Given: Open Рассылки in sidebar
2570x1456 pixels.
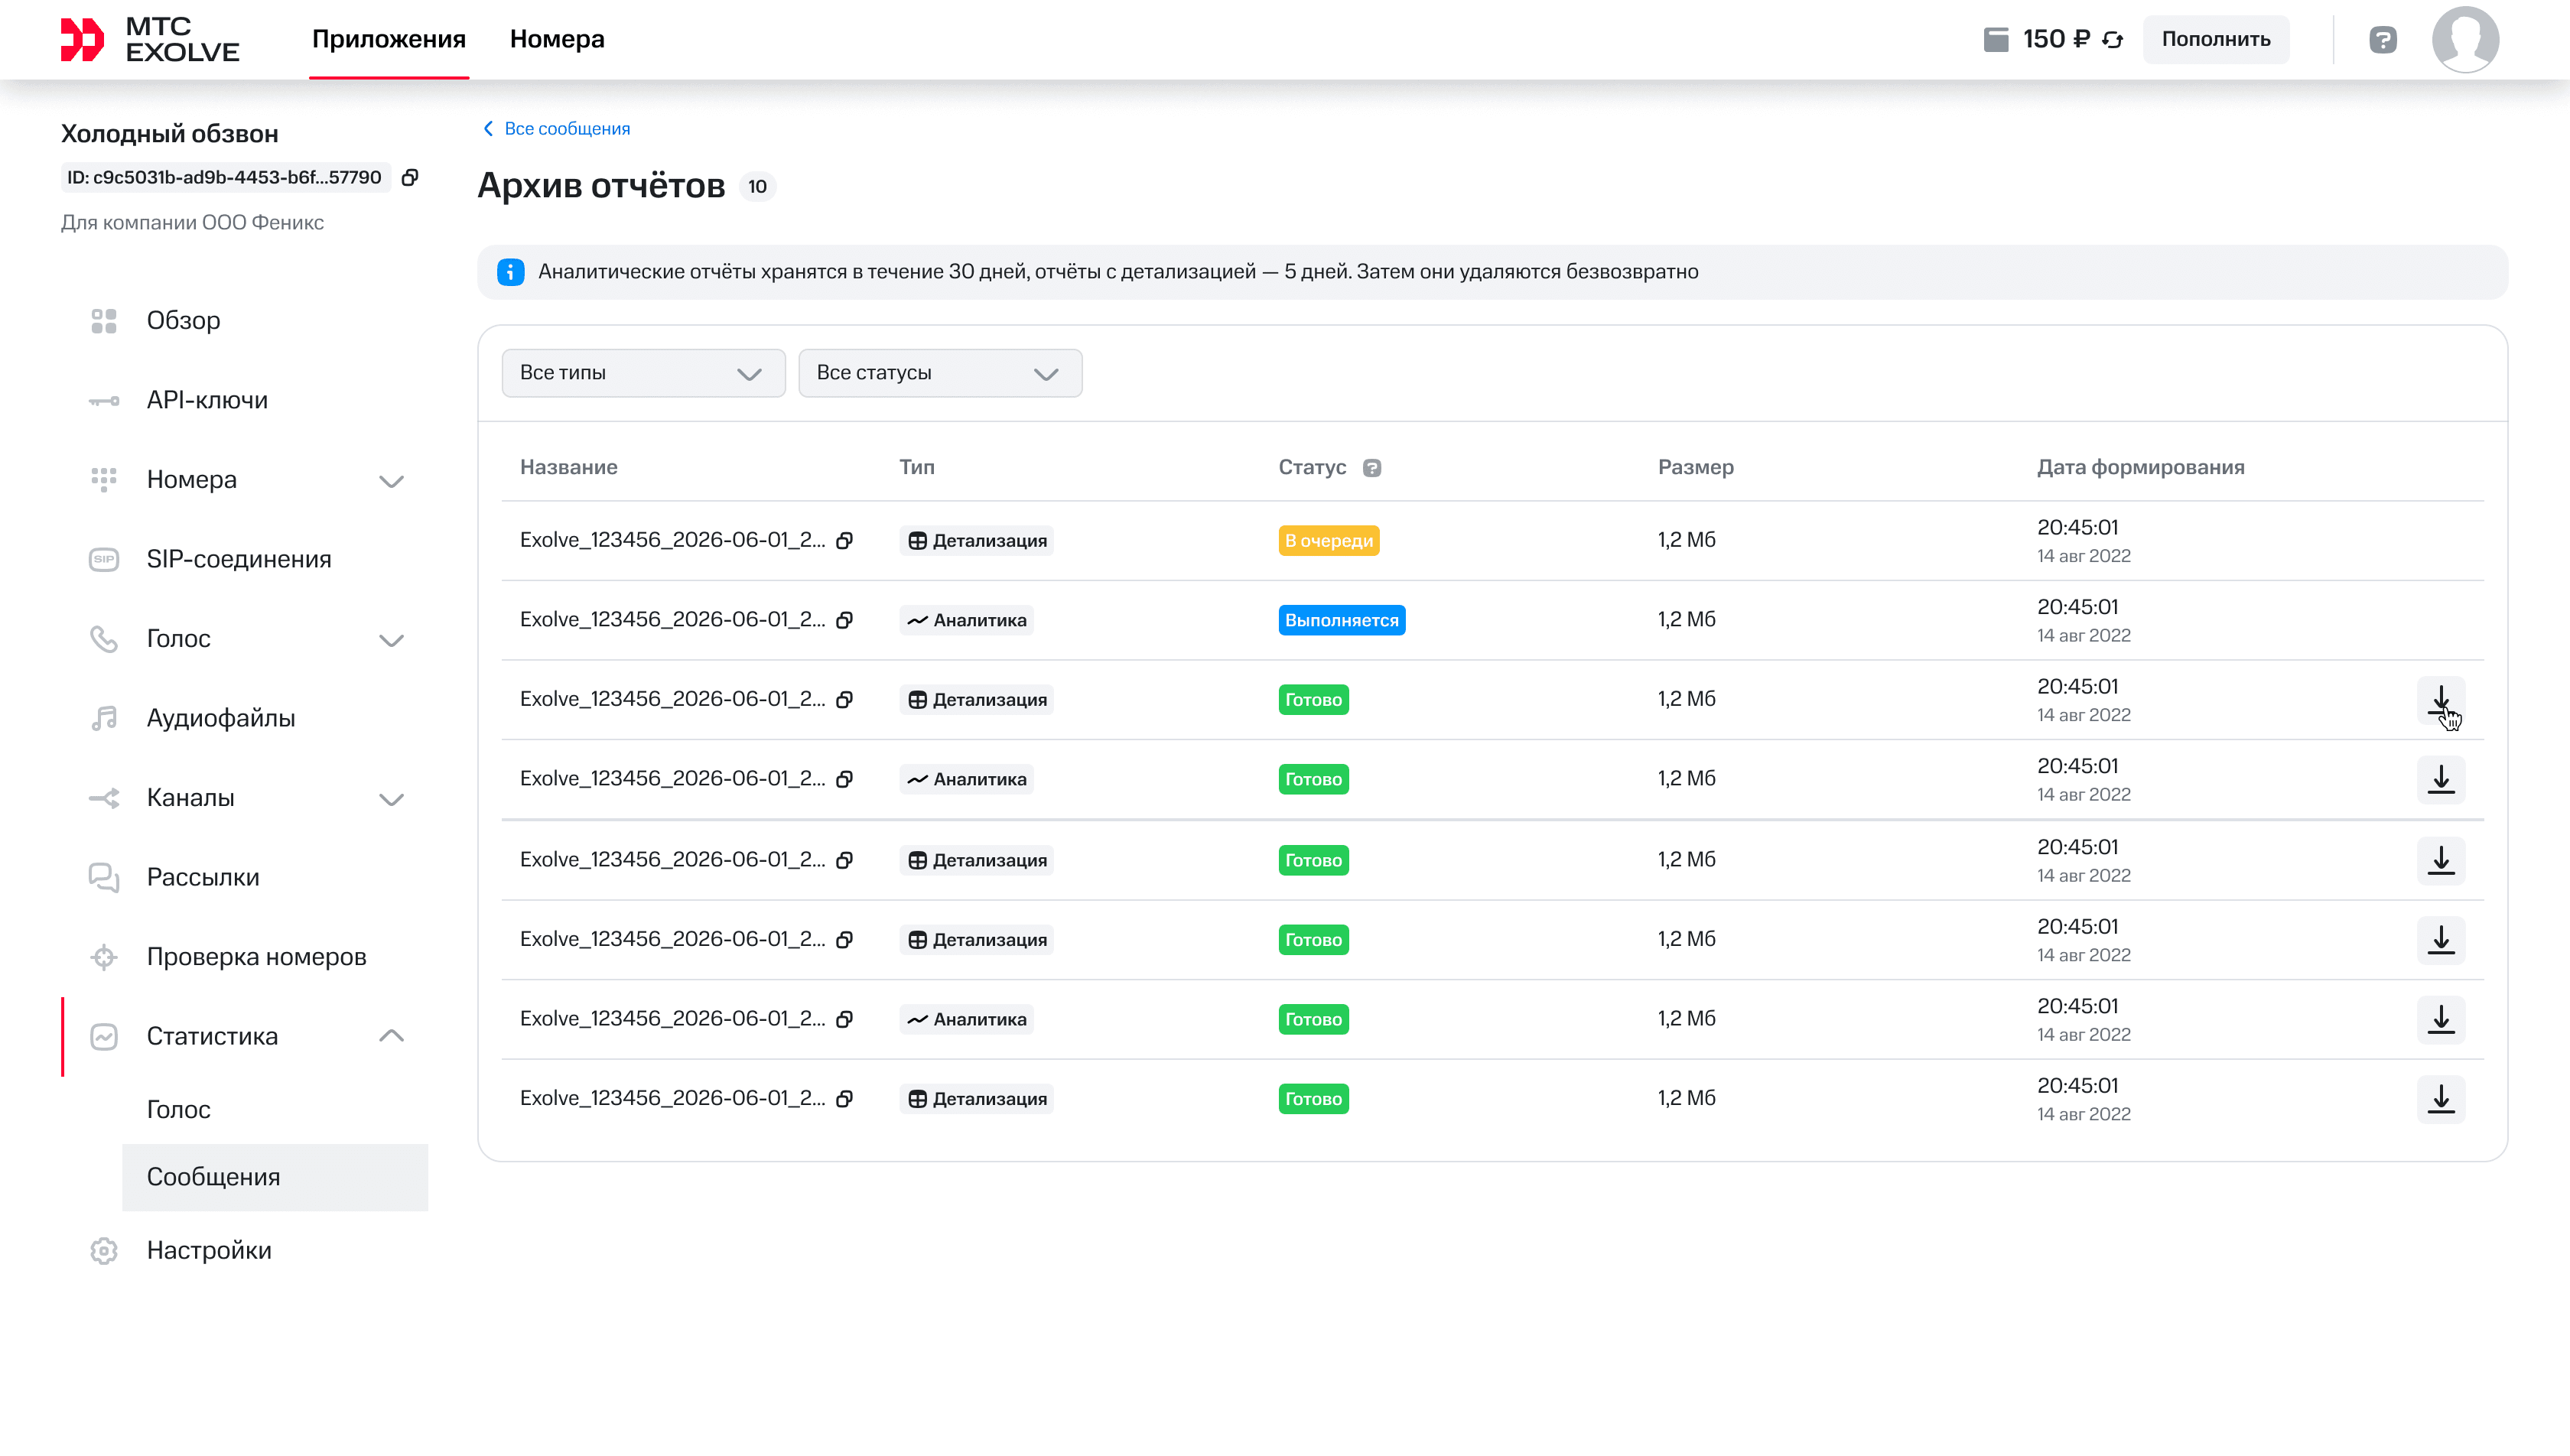Looking at the screenshot, I should pos(202,877).
